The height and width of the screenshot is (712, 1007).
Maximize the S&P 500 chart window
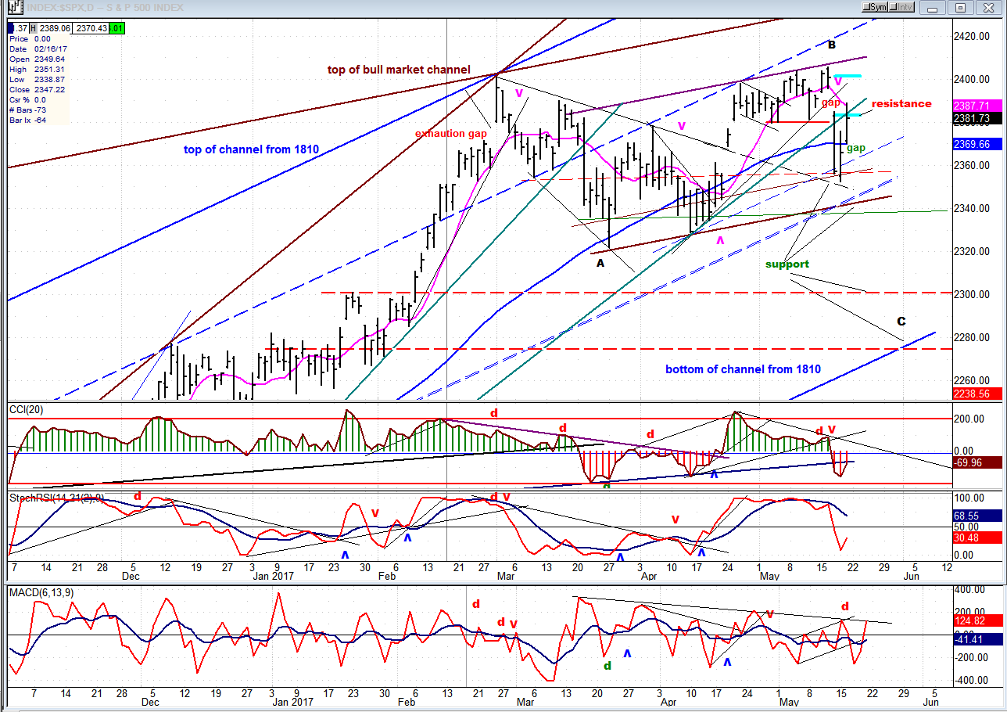pyautogui.click(x=961, y=8)
